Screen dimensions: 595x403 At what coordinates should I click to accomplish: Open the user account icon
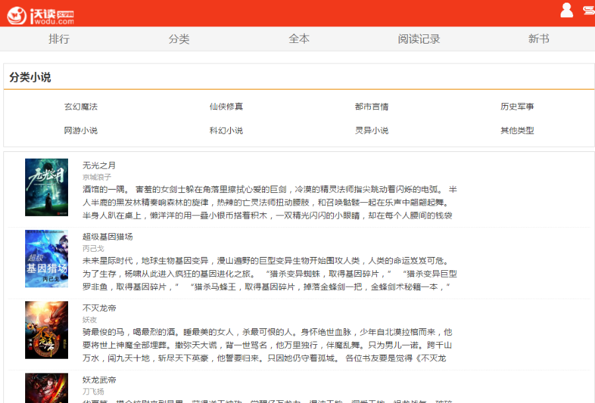click(567, 10)
